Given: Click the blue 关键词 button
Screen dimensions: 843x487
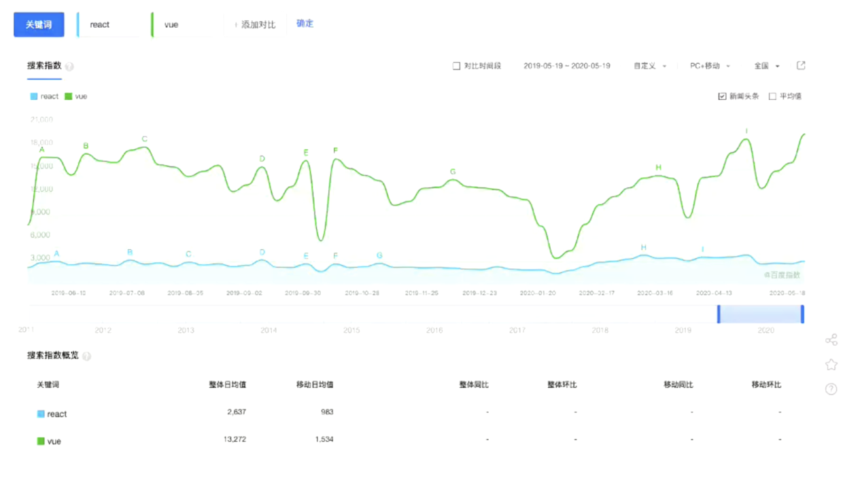Looking at the screenshot, I should point(39,24).
